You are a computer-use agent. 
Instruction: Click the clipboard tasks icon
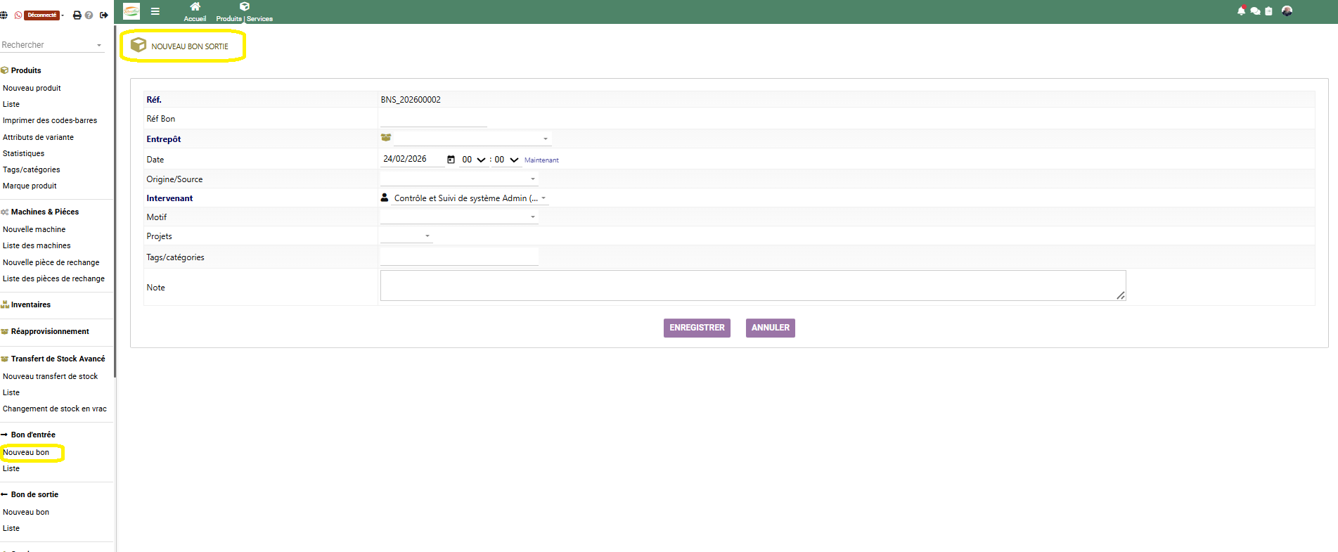point(1268,11)
